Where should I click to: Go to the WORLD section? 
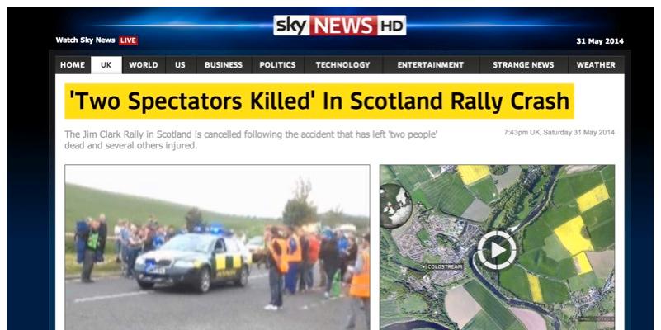click(144, 65)
